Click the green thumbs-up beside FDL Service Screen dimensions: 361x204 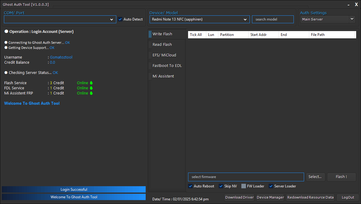[x=91, y=88]
